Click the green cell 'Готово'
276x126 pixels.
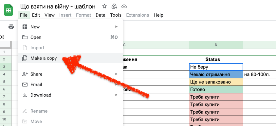click(216, 89)
